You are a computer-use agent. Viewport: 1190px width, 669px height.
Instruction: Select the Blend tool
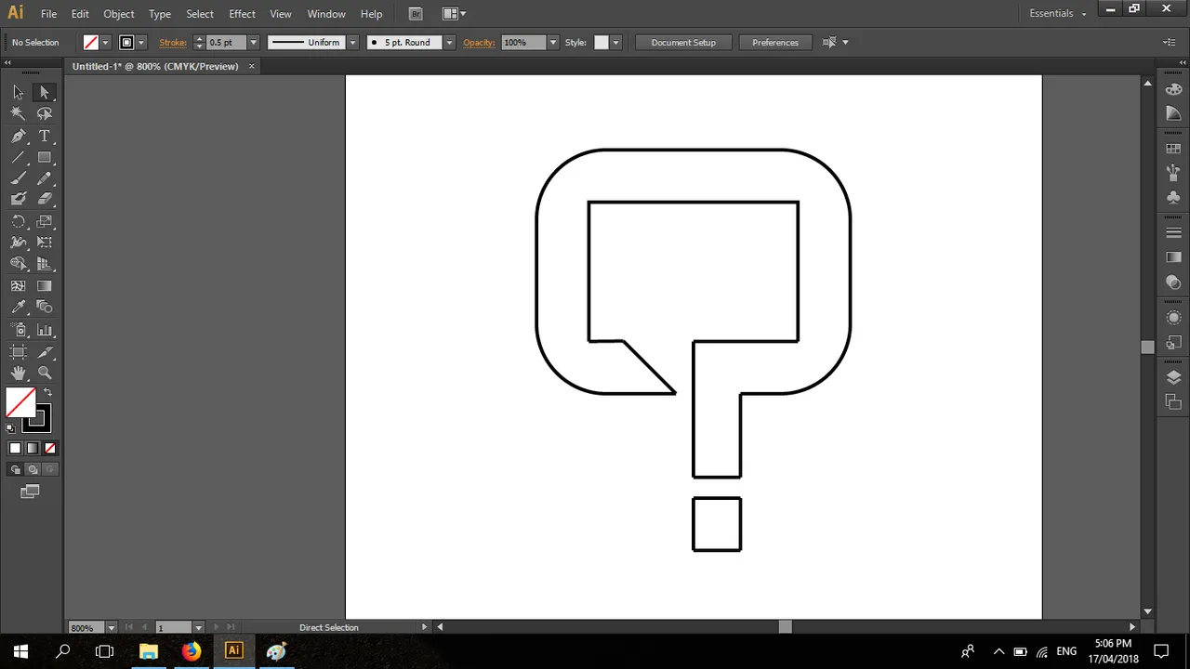pyautogui.click(x=44, y=308)
